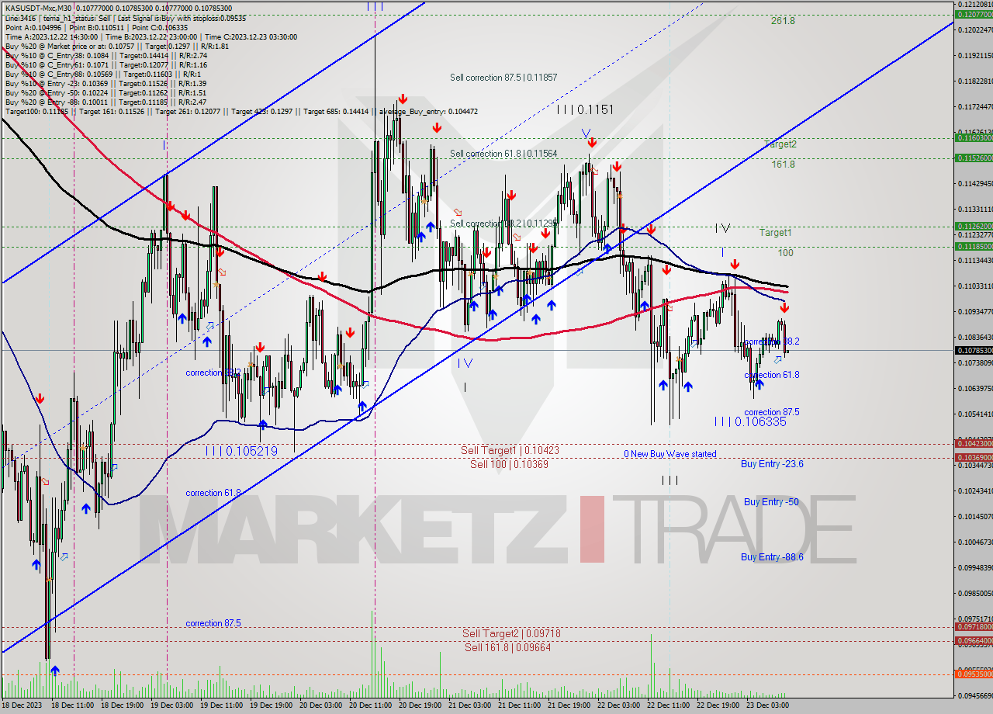Click the 'Buy Entry -88.6' label
993x714 pixels.
[772, 557]
